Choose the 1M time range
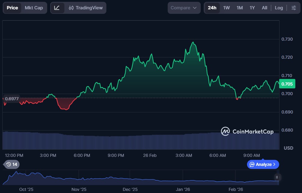Screen dimensions: 302x193 point(239,8)
